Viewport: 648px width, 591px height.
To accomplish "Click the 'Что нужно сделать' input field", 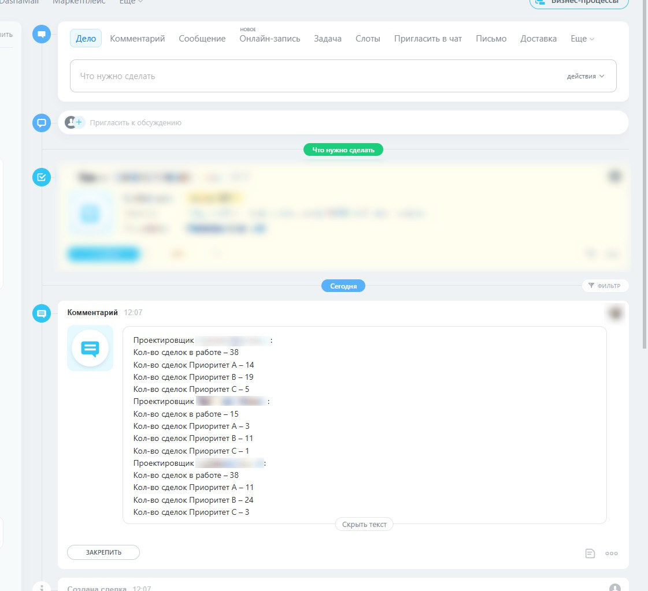I will [343, 76].
